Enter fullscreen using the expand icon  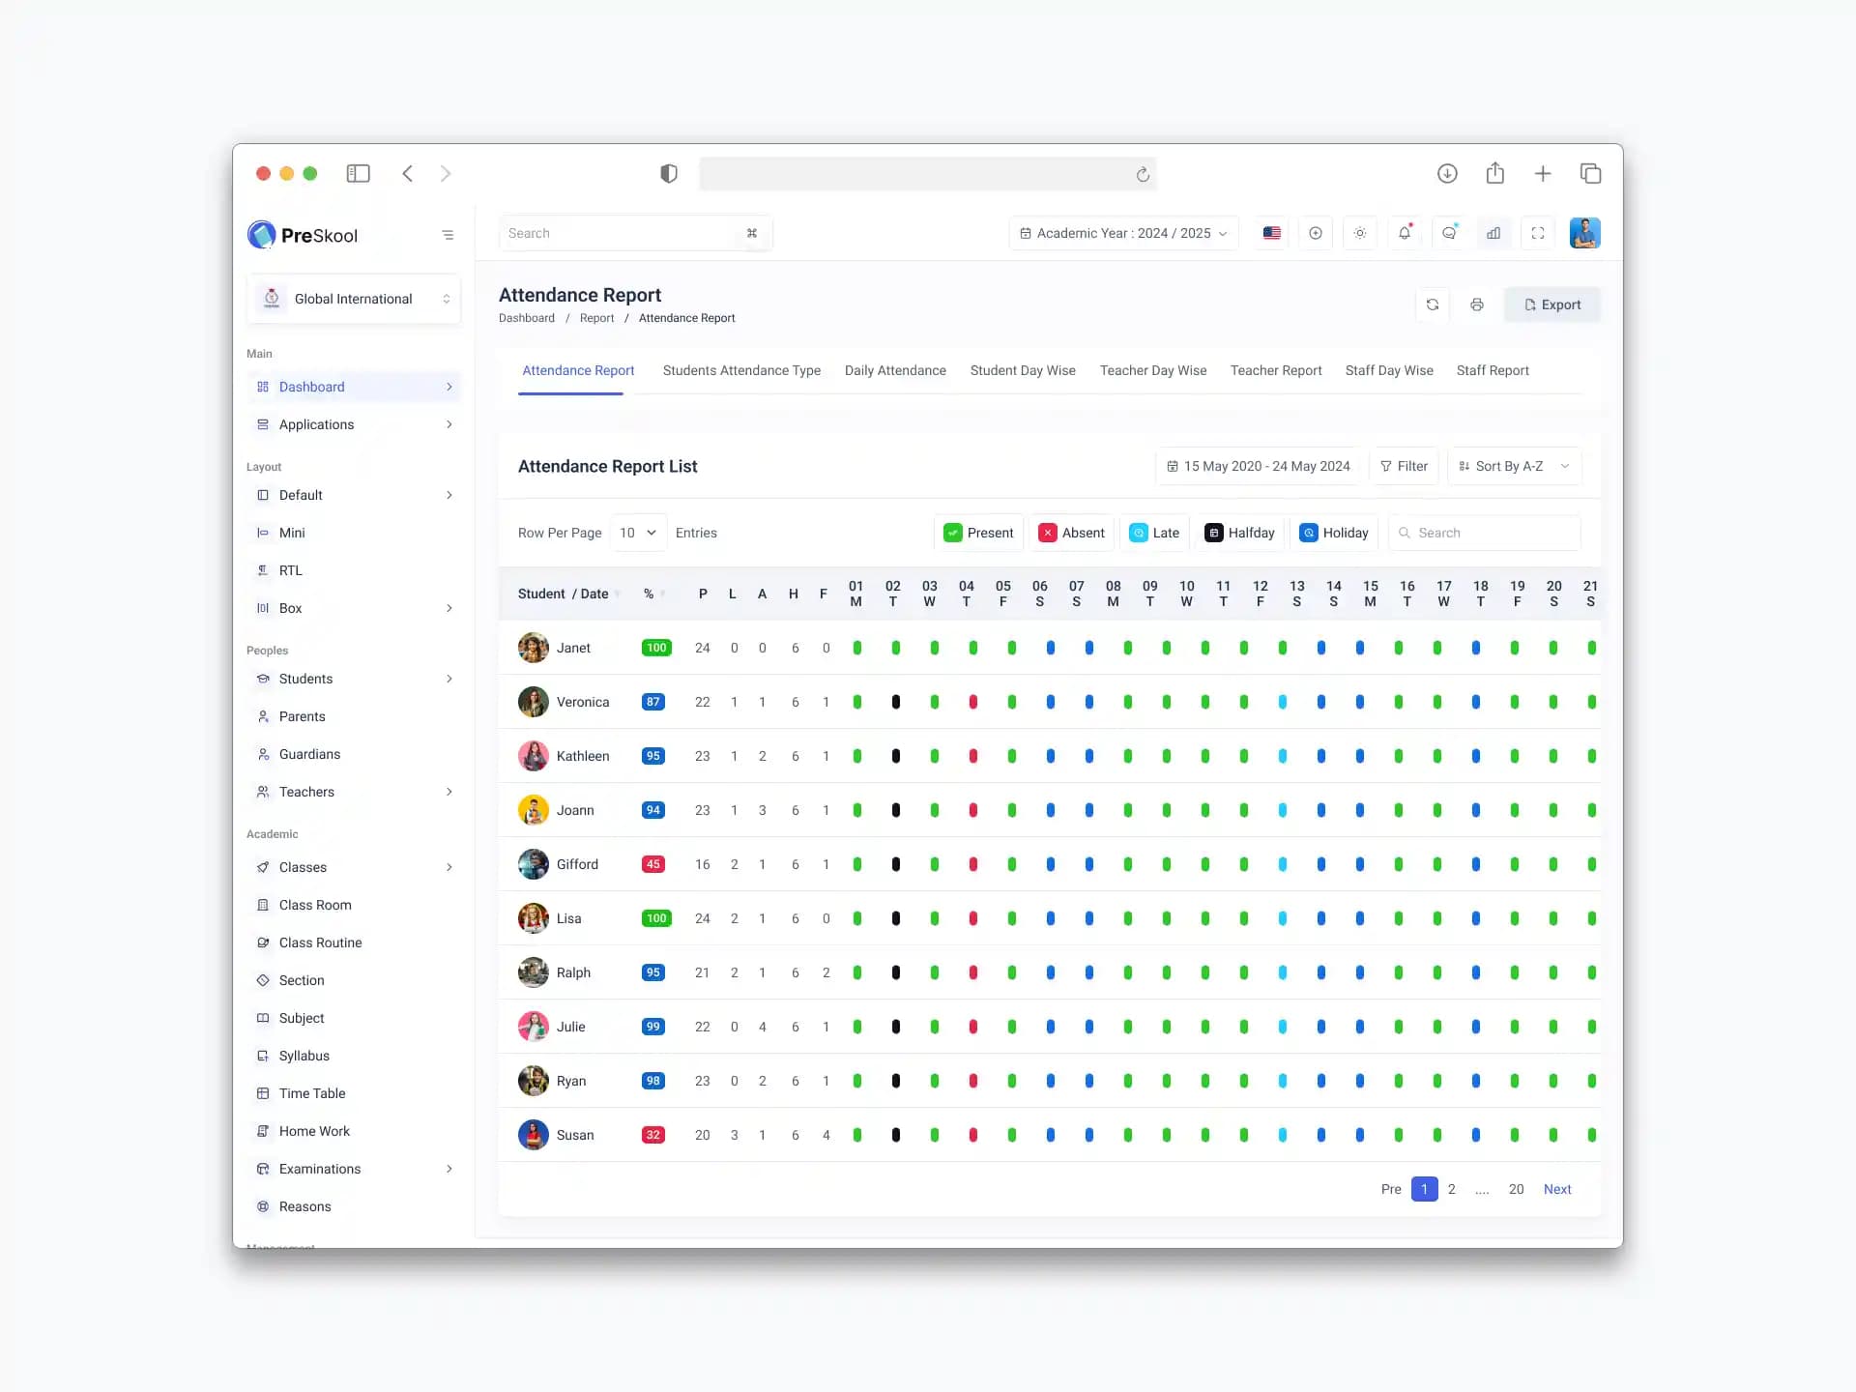(x=1538, y=233)
